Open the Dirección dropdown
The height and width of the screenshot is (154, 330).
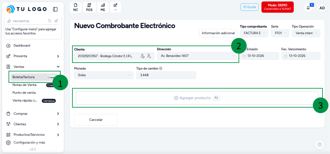[x=197, y=56]
